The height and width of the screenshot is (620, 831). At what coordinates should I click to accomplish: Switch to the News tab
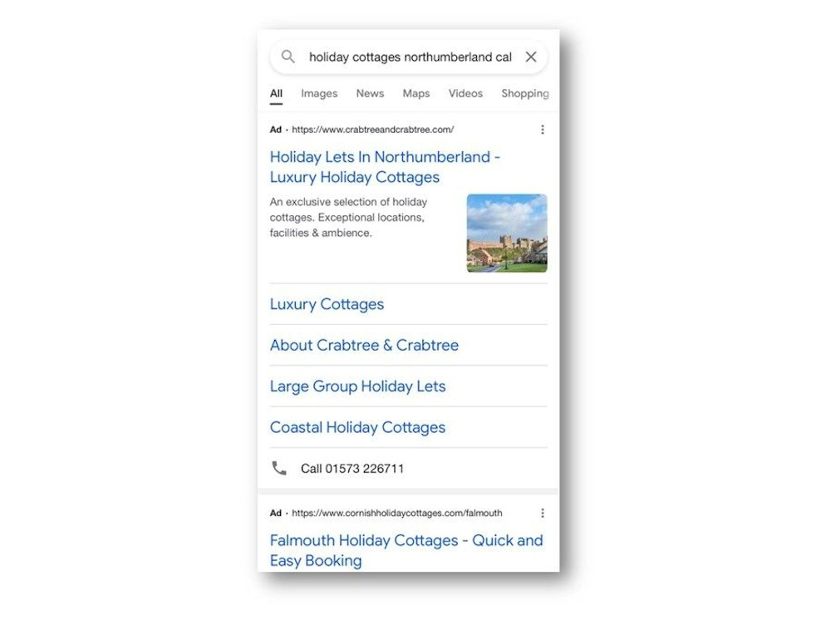click(370, 93)
